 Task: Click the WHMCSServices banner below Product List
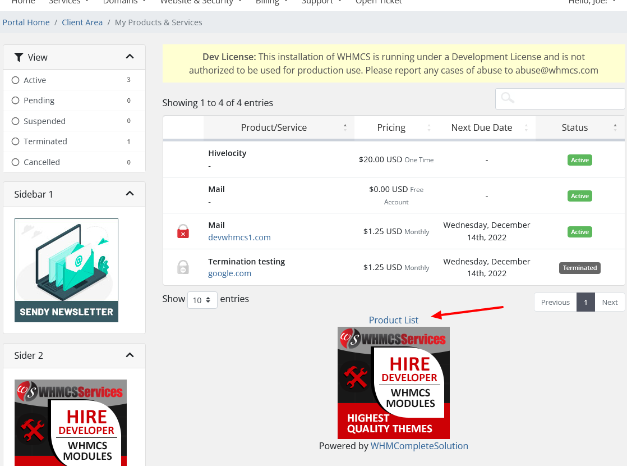[394, 383]
